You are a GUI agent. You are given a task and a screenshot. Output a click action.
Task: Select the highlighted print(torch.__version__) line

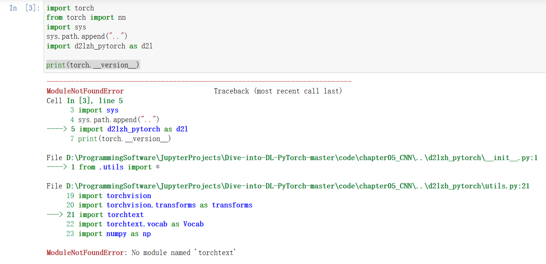point(92,65)
